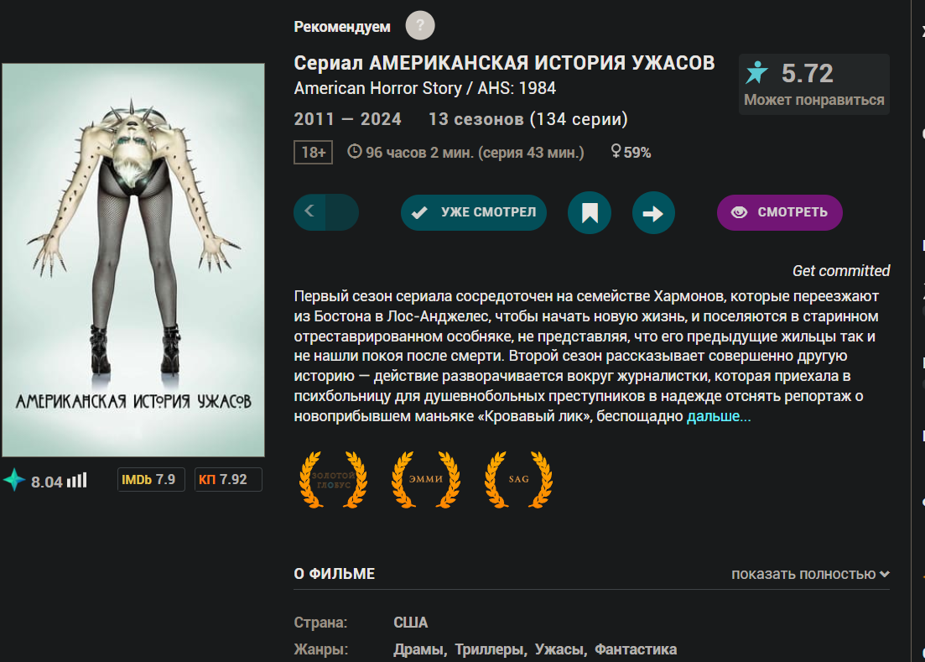925x662 pixels.
Task: Click the 13 сезонов (134 серии) text
Action: (528, 119)
